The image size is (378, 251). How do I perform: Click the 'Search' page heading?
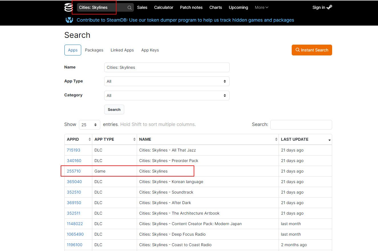tap(77, 35)
